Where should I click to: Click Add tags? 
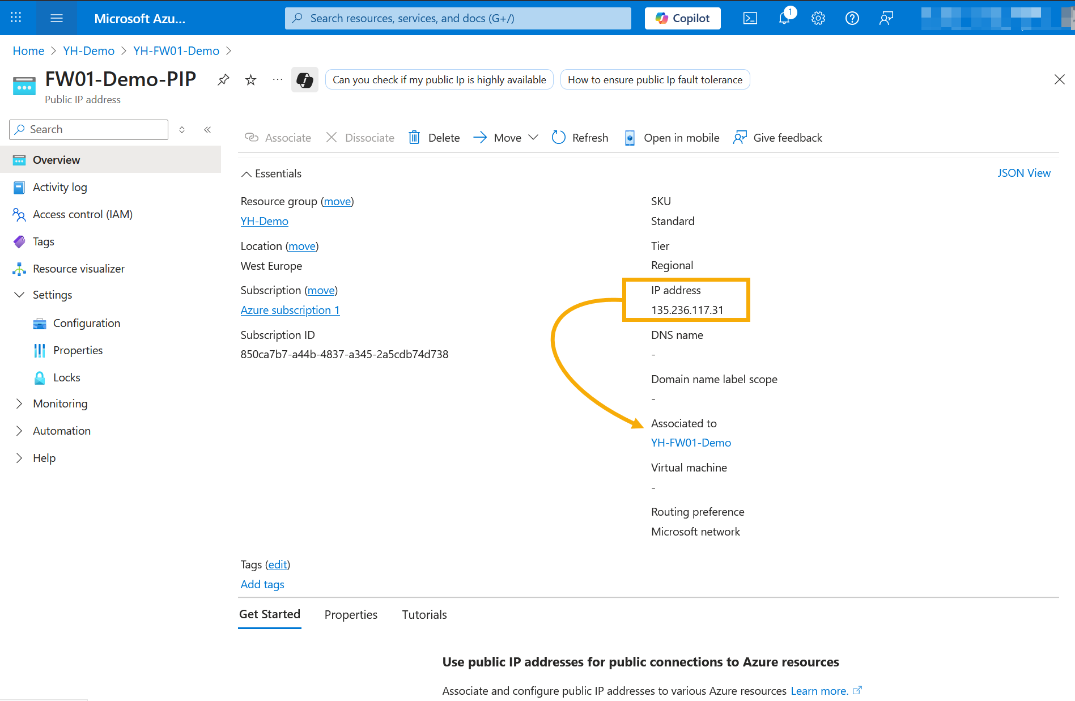tap(262, 585)
